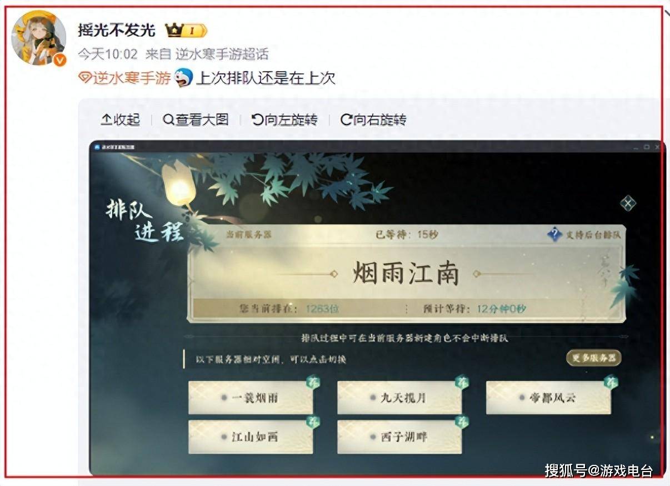Screen dimensions: 670x486
Task: Close the queue dialog with the diamond X
Action: click(628, 204)
